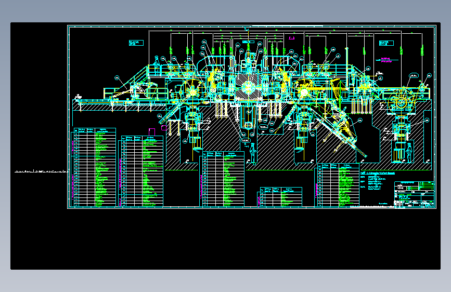451x292 pixels.
Task: Click the white text strip outside the drawing frame
Action: (x=41, y=171)
